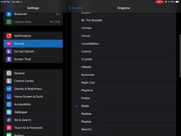Select Chimes ringtone
This screenshot has width=181, height=136.
pyautogui.click(x=124, y=28)
